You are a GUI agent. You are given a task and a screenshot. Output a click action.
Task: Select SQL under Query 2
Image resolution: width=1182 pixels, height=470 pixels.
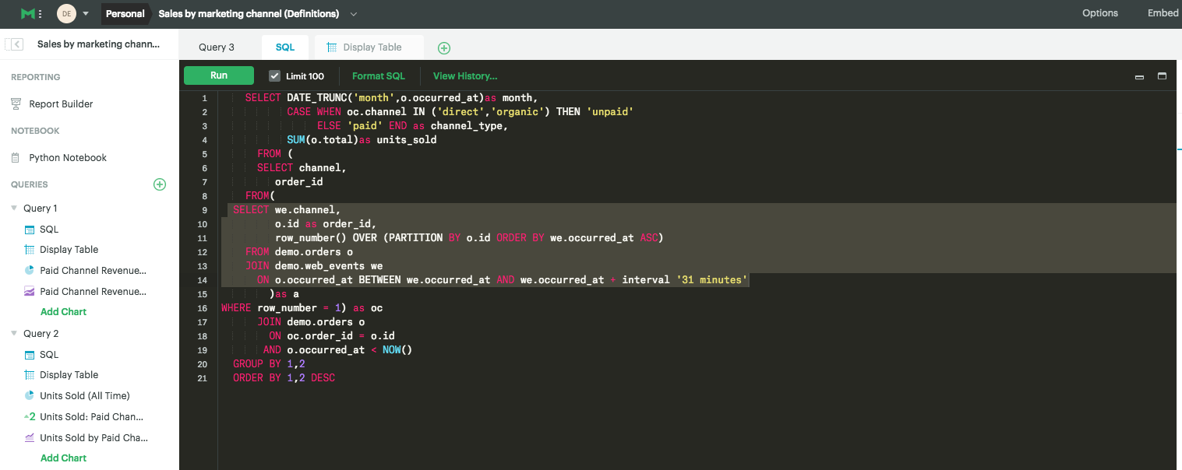(49, 355)
